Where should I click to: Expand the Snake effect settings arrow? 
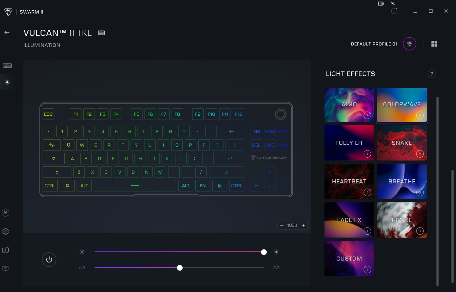click(420, 154)
